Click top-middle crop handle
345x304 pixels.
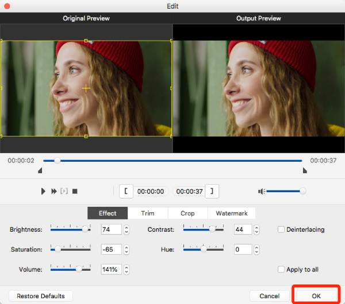(86, 41)
